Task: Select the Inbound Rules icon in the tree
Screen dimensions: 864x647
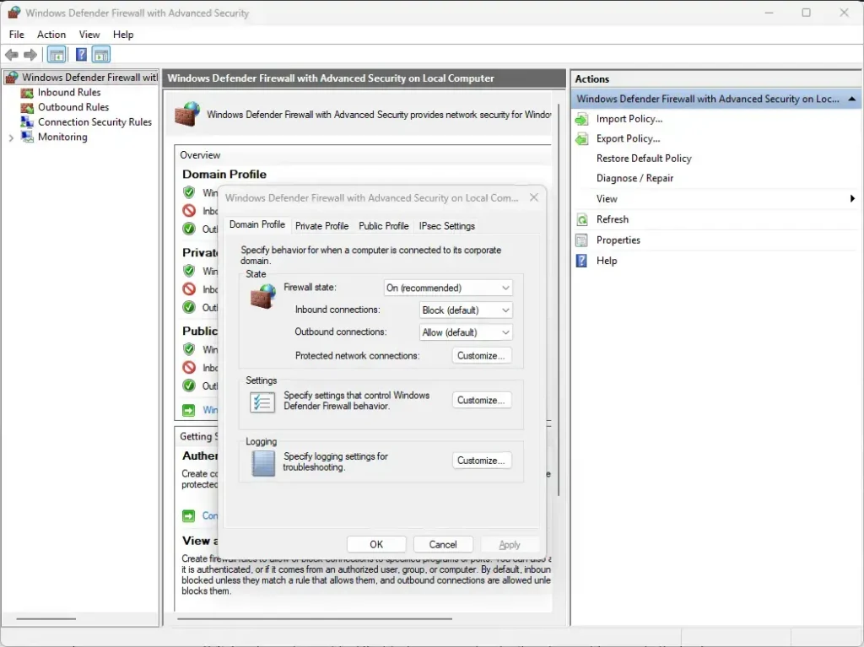Action: (x=27, y=93)
